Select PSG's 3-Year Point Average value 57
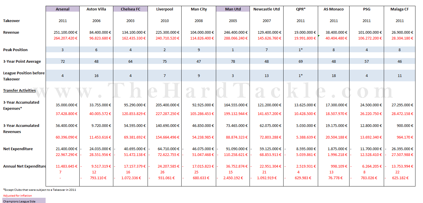 click(x=367, y=62)
